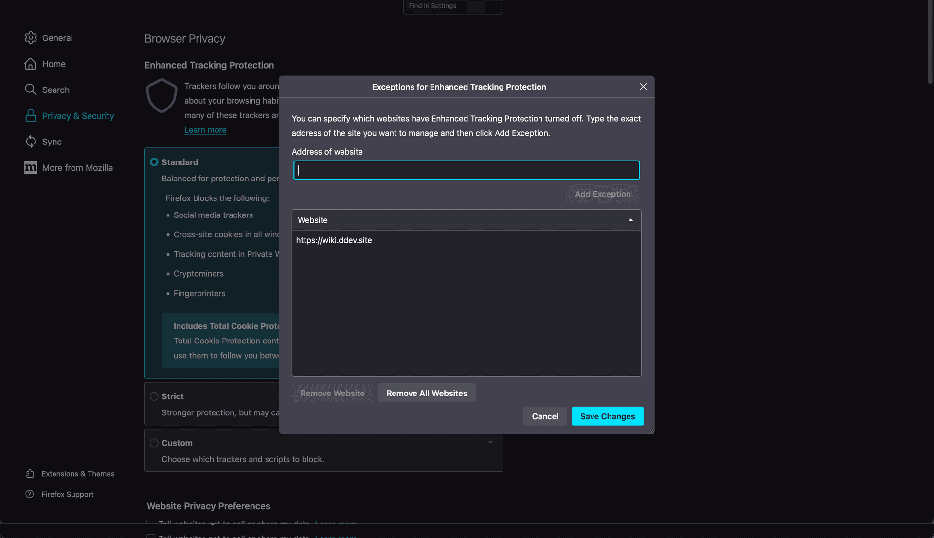This screenshot has width=934, height=538.
Task: Check the Tell websites not to sell checkbox
Action: (150, 523)
